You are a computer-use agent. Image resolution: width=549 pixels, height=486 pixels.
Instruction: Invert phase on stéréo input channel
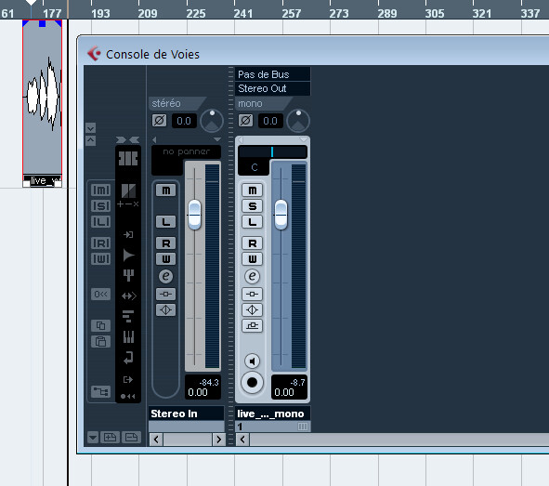(159, 121)
